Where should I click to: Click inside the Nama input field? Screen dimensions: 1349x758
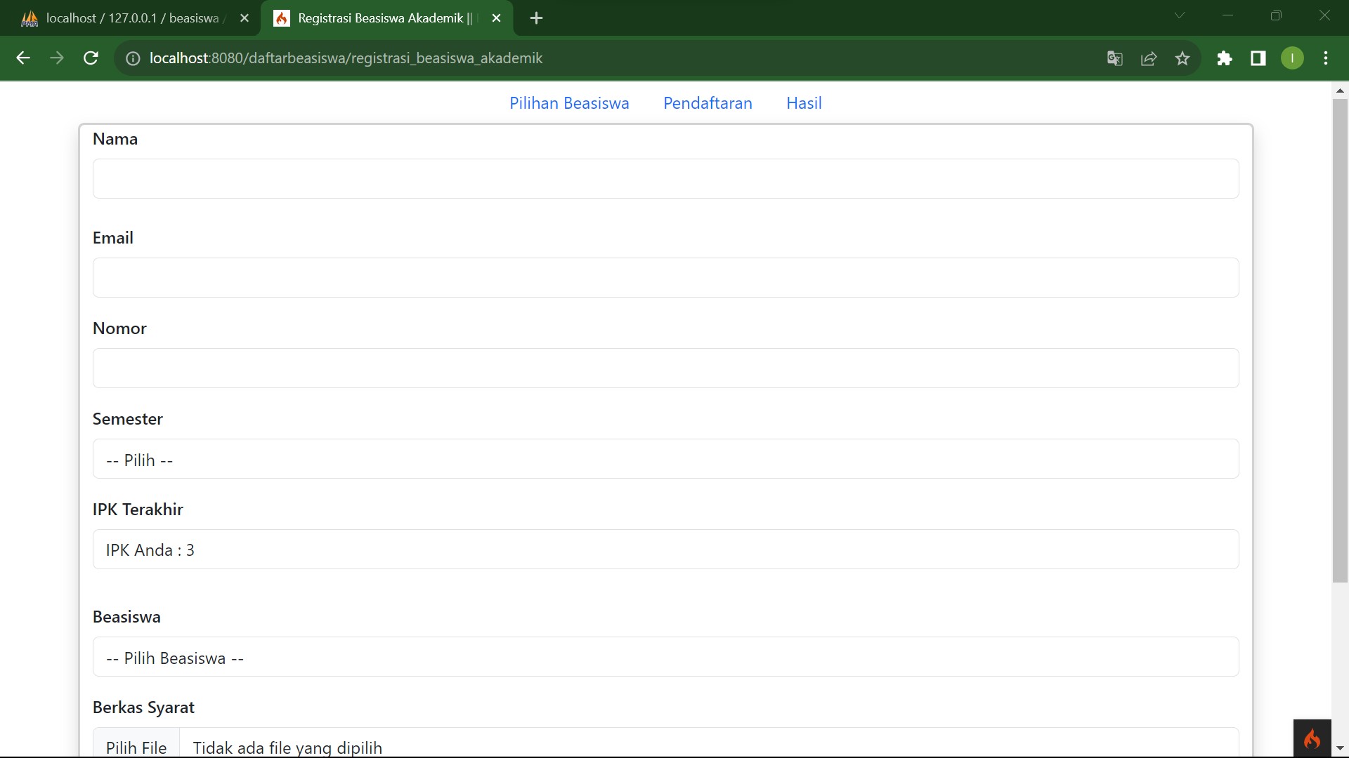pyautogui.click(x=665, y=178)
